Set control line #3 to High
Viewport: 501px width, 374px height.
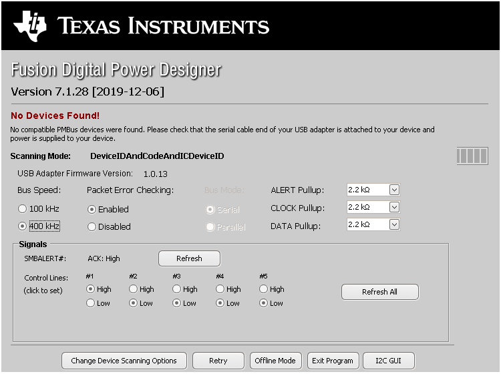(x=177, y=289)
